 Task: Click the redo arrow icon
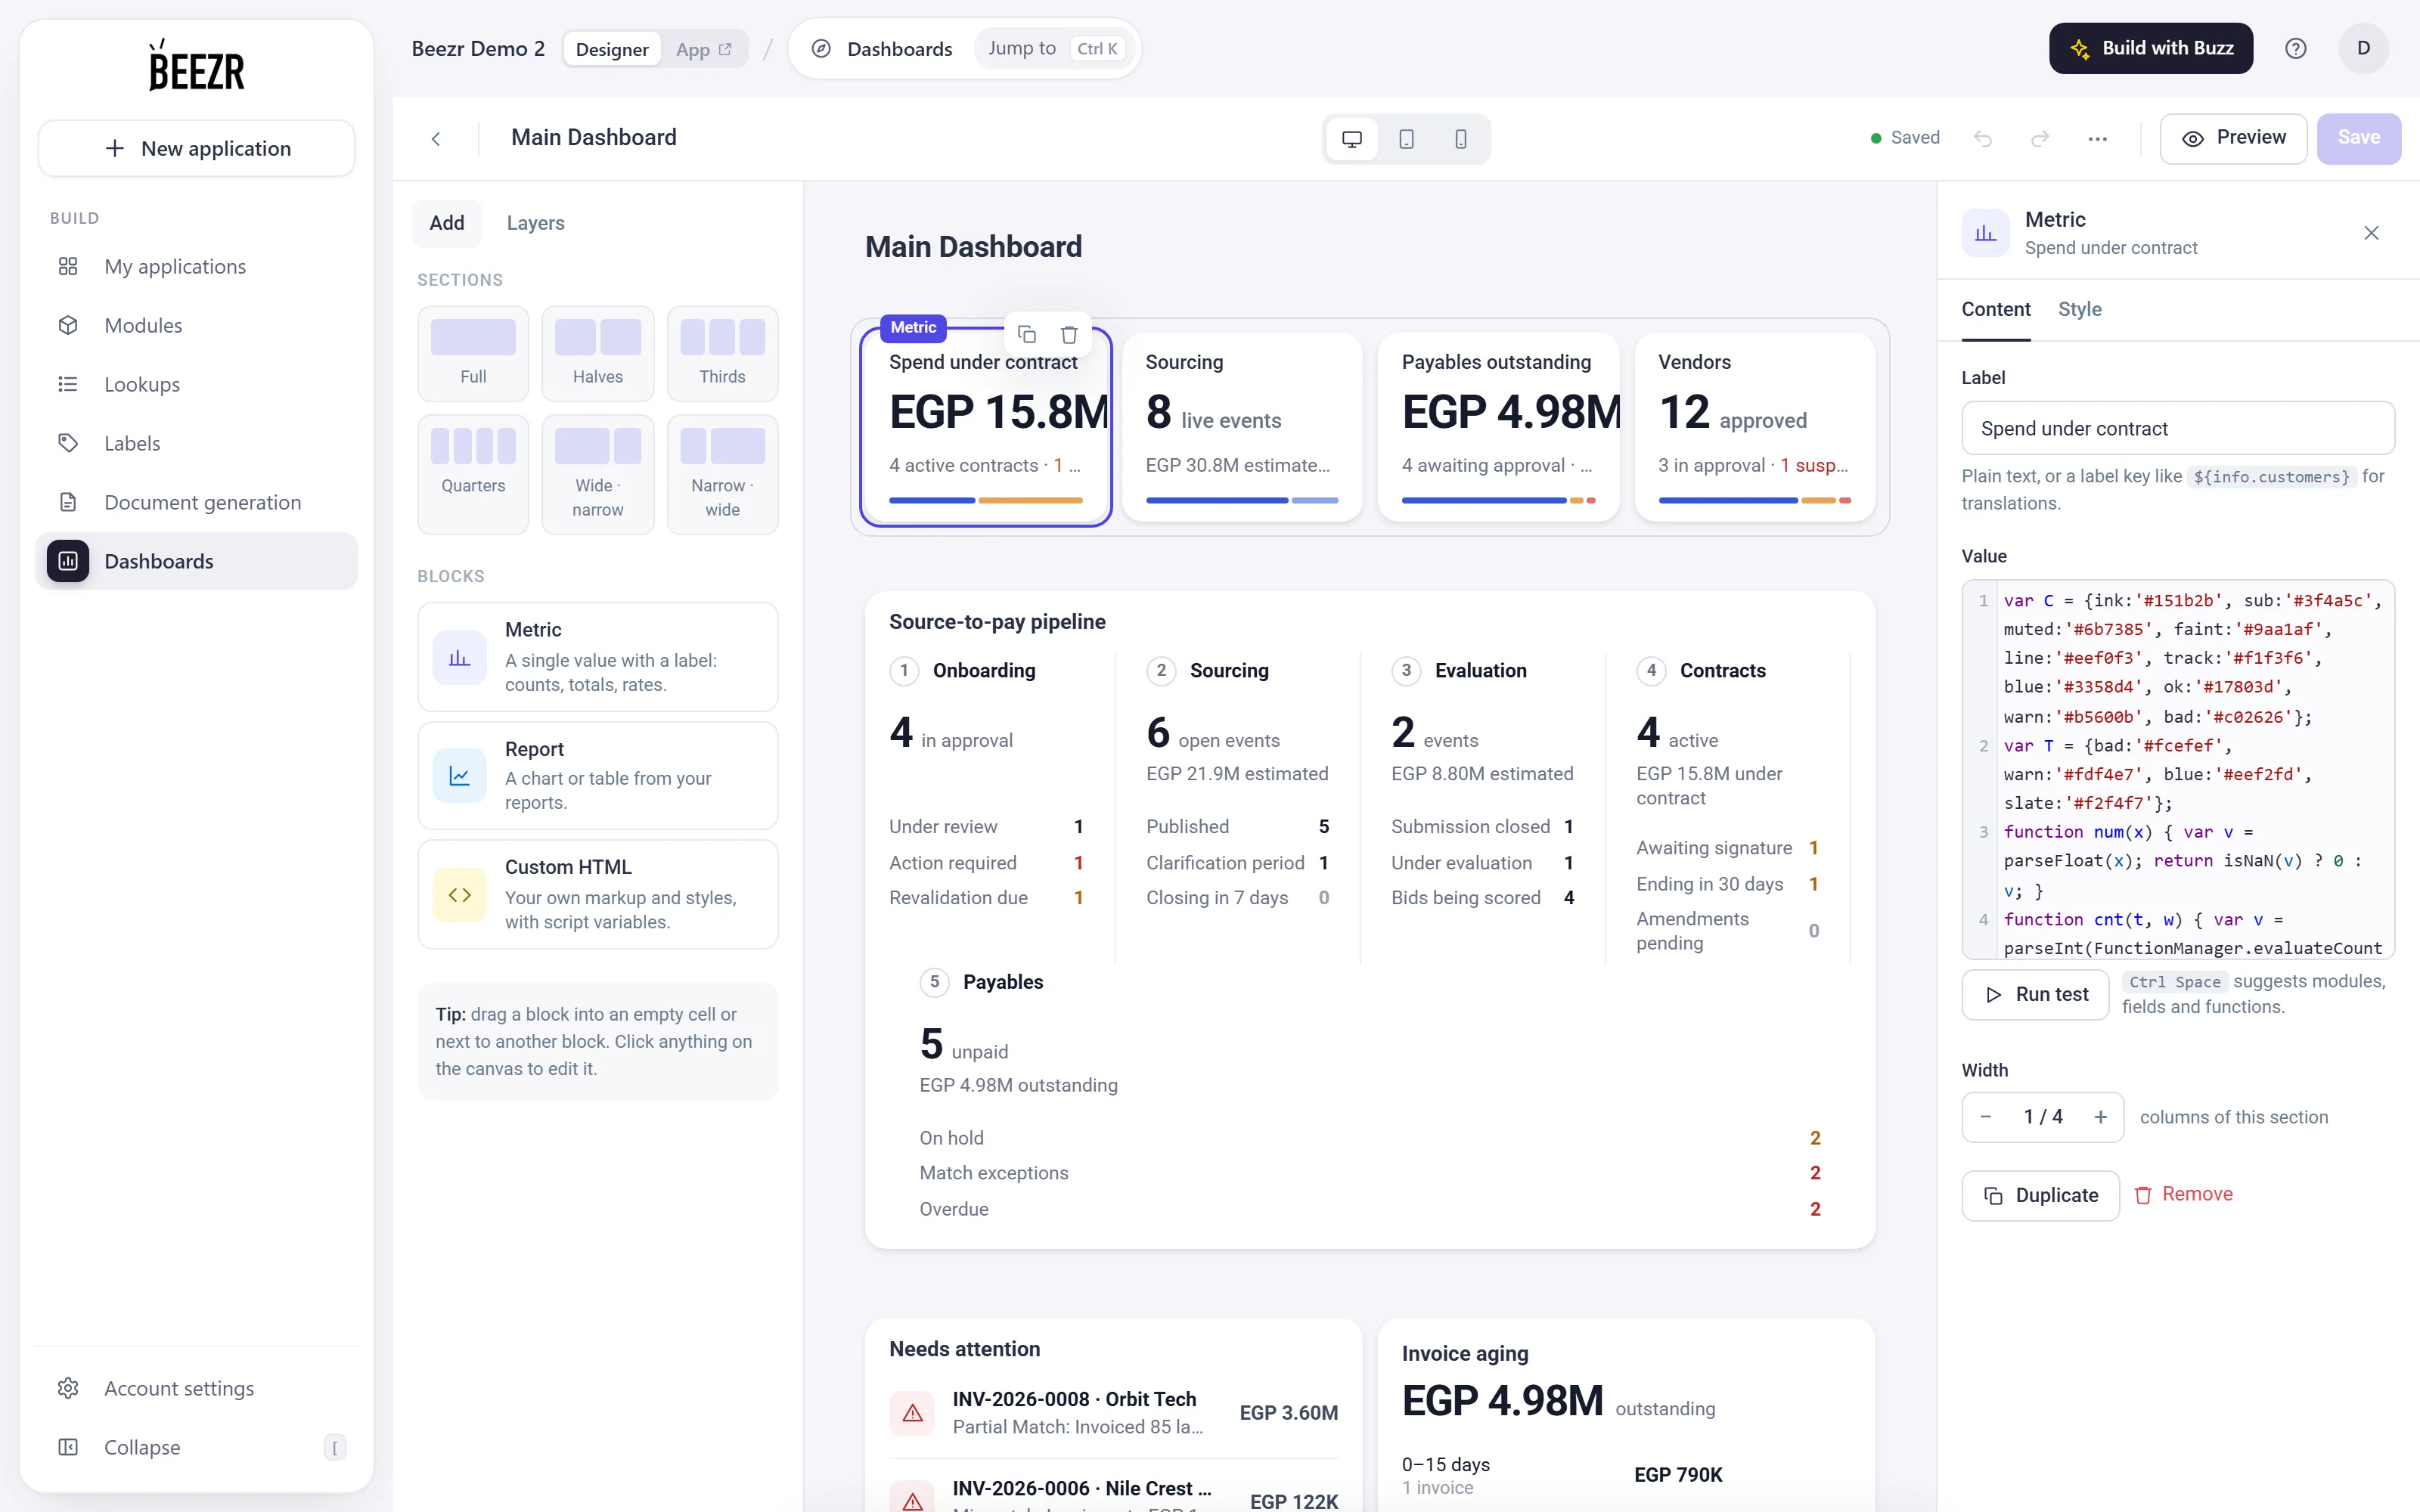(2040, 138)
